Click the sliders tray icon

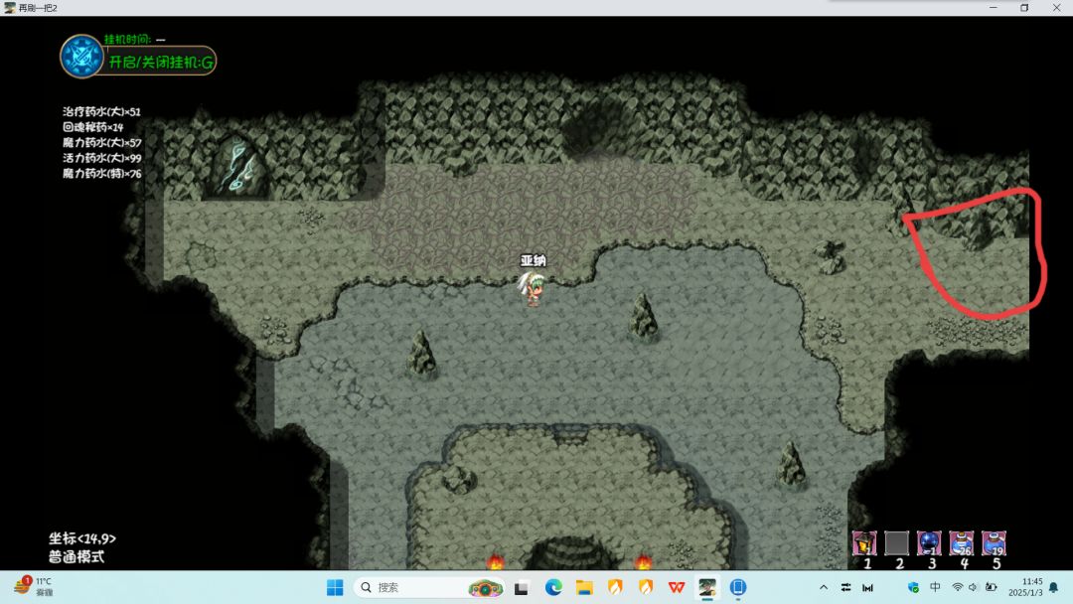tap(845, 587)
